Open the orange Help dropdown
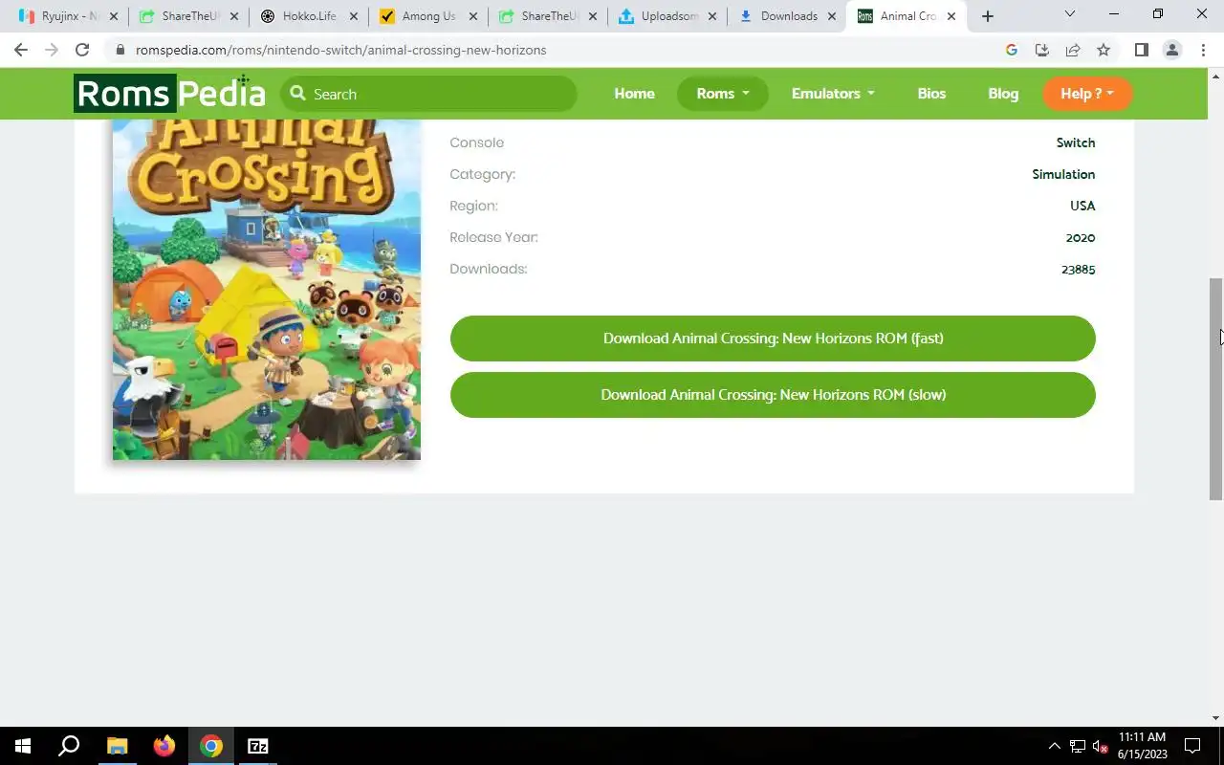The height and width of the screenshot is (765, 1224). pyautogui.click(x=1087, y=94)
